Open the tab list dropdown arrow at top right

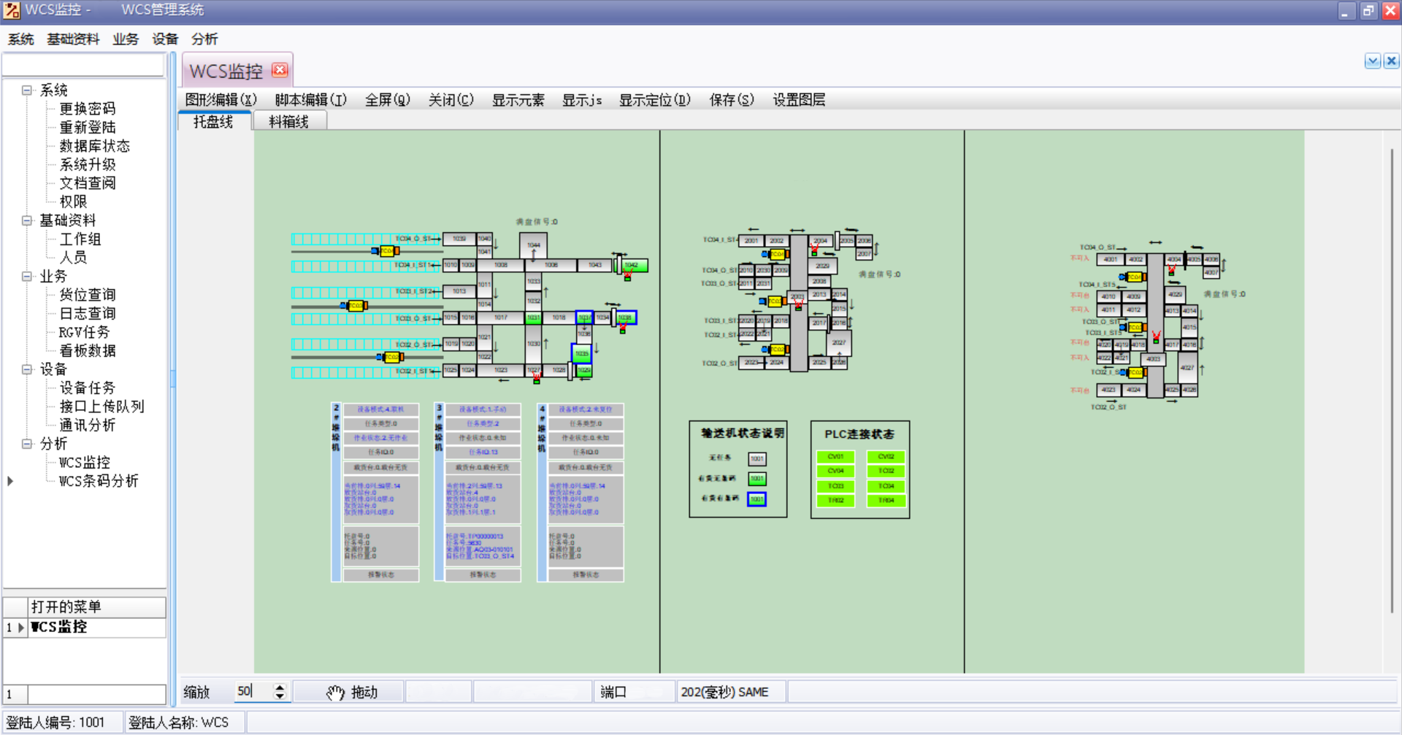click(1372, 61)
